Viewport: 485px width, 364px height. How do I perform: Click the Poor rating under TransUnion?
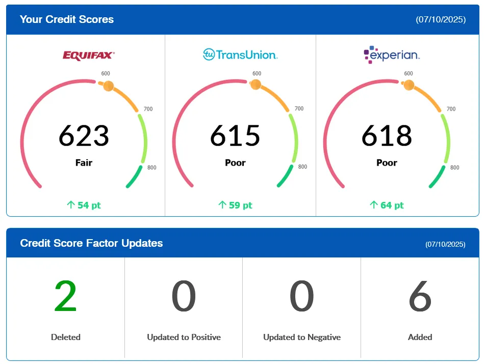pos(235,163)
